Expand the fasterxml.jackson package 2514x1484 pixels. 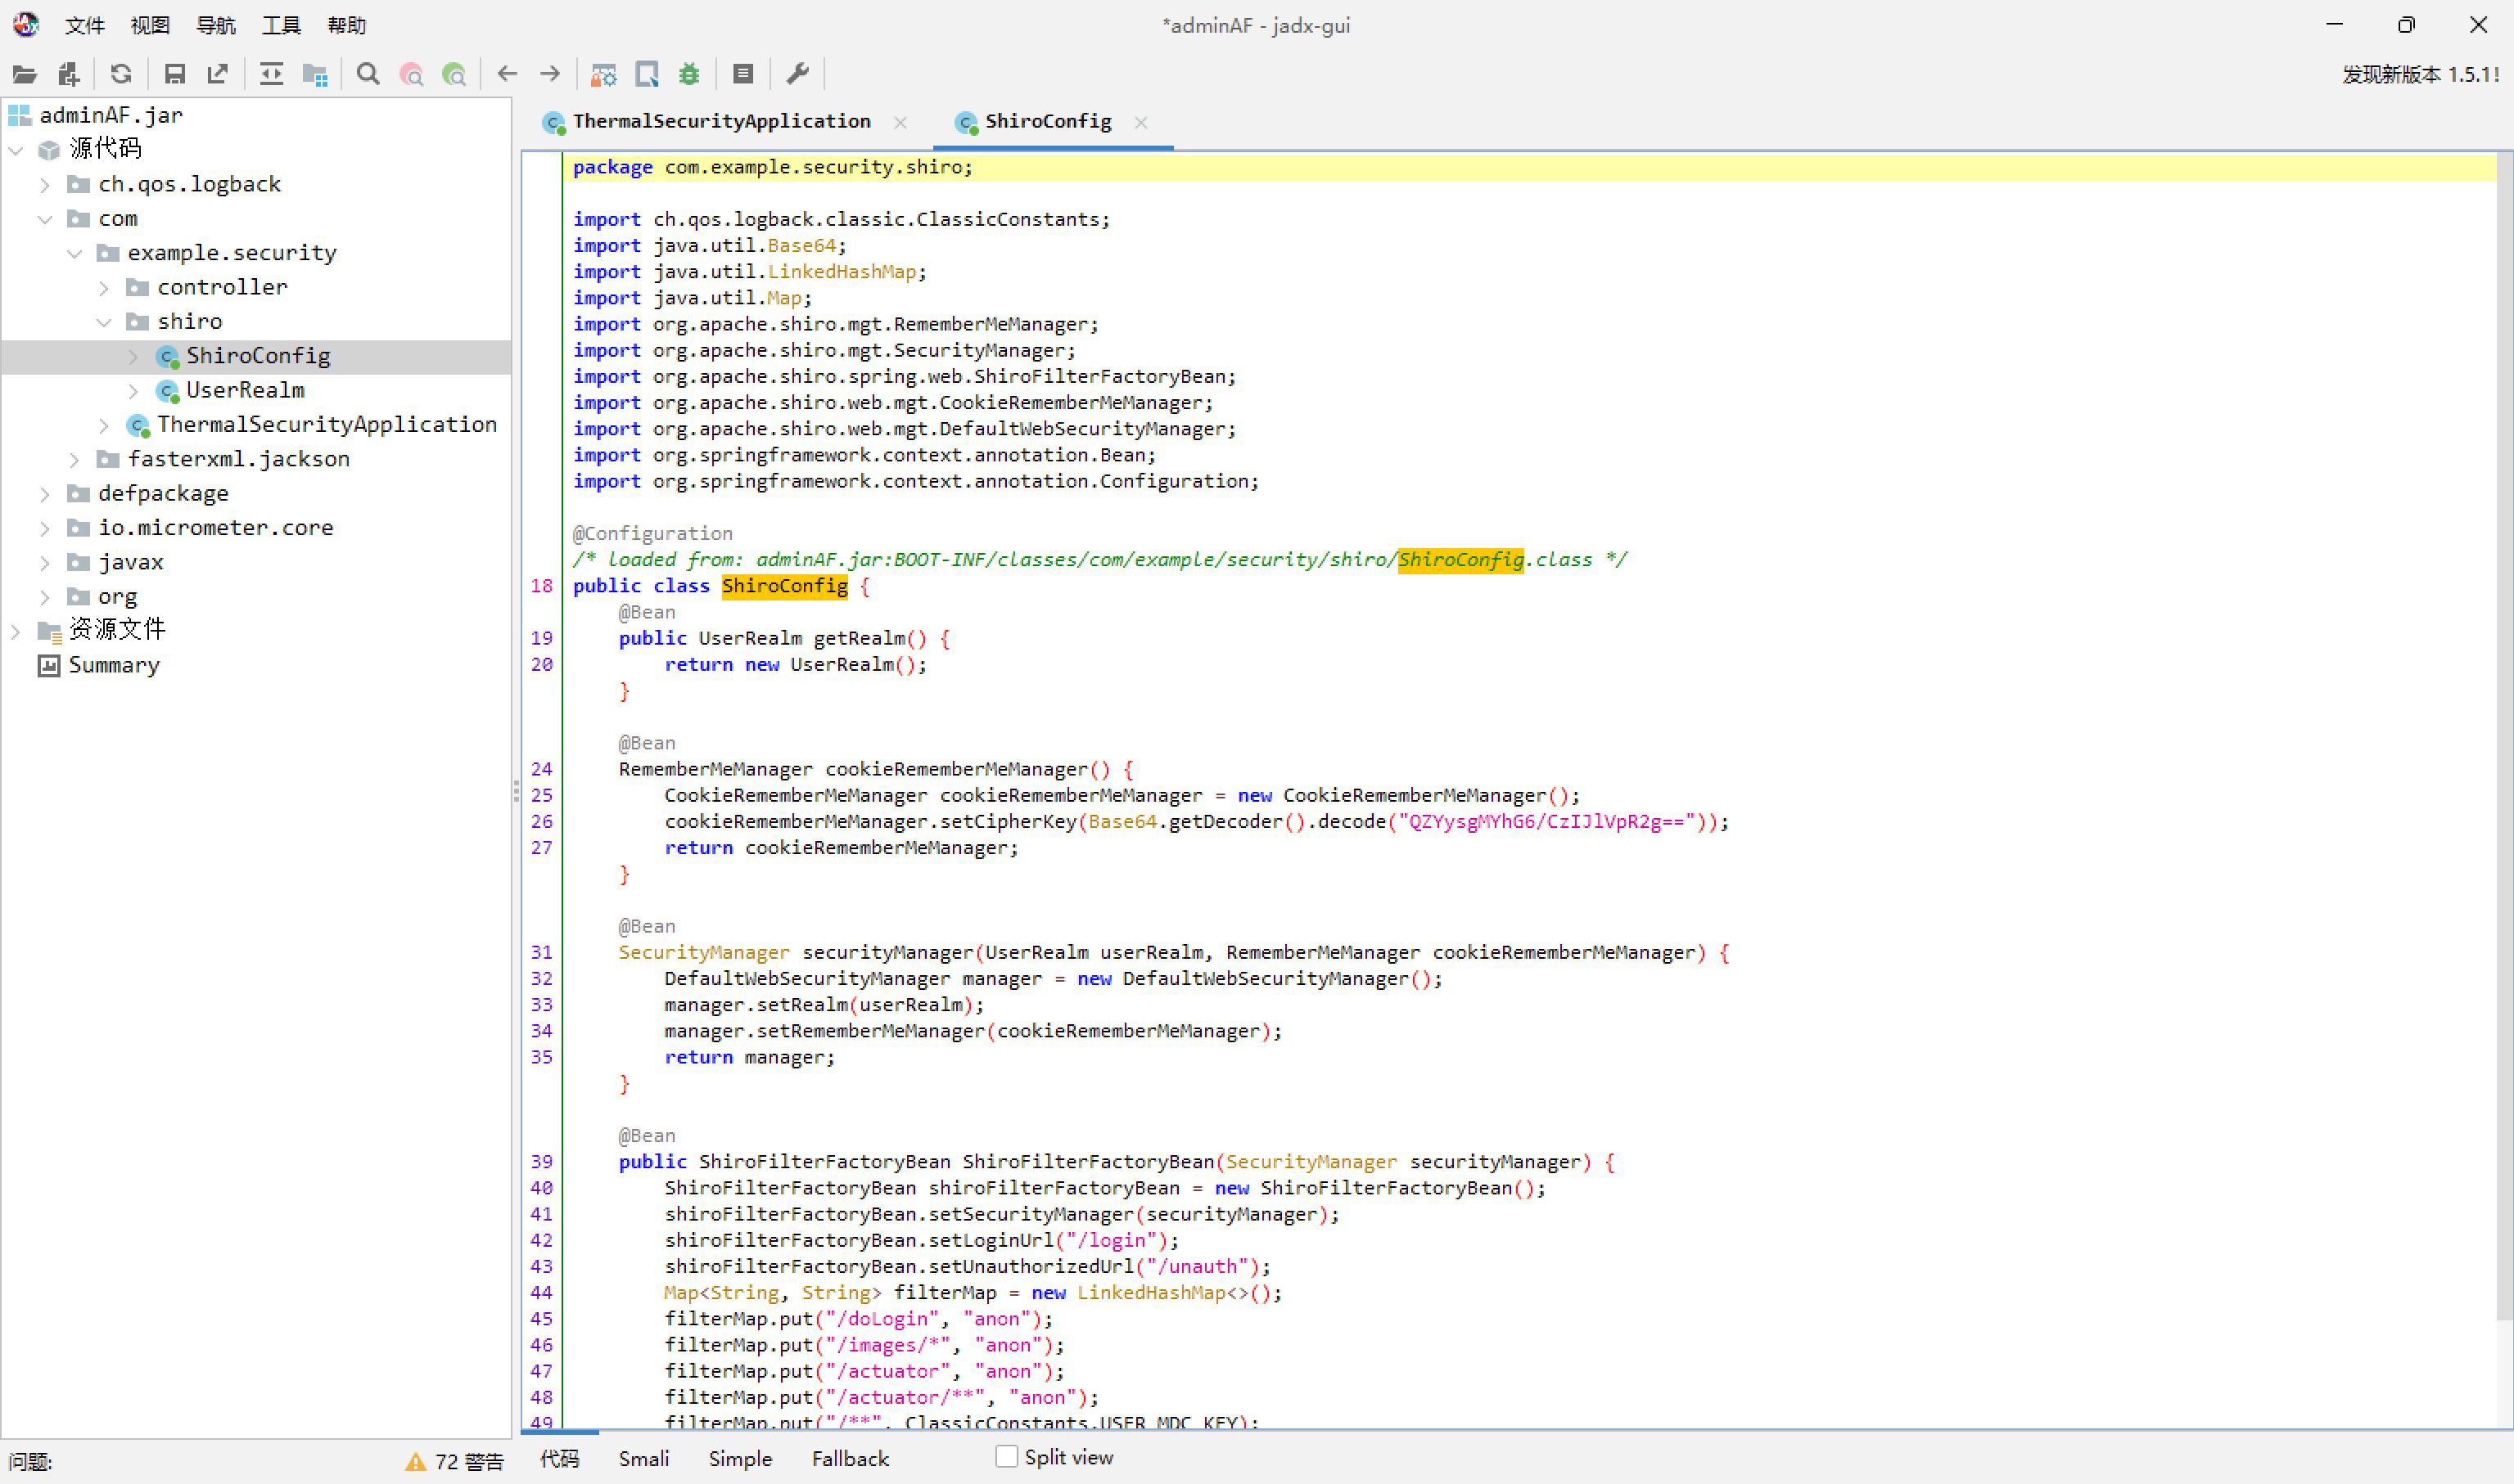[x=75, y=459]
